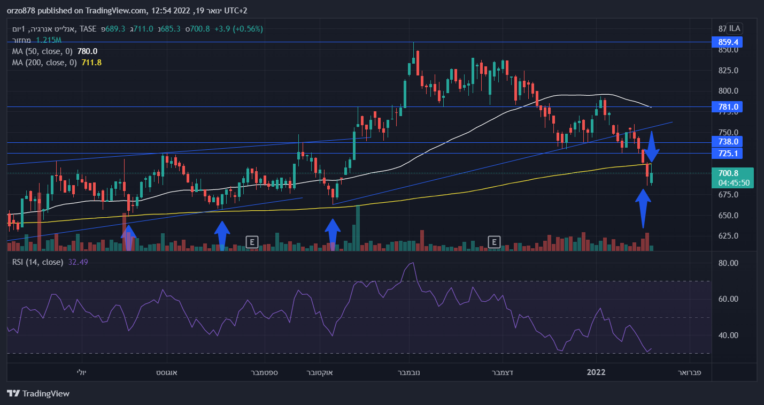
Task: Select the 781.0 price level label
Action: tap(730, 107)
